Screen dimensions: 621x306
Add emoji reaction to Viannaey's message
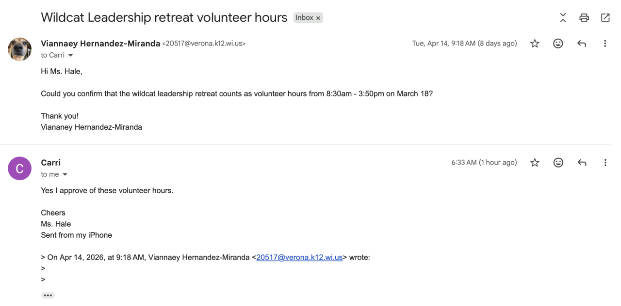pyautogui.click(x=558, y=44)
